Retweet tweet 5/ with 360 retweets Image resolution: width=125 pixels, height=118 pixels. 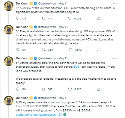[x=44, y=50]
